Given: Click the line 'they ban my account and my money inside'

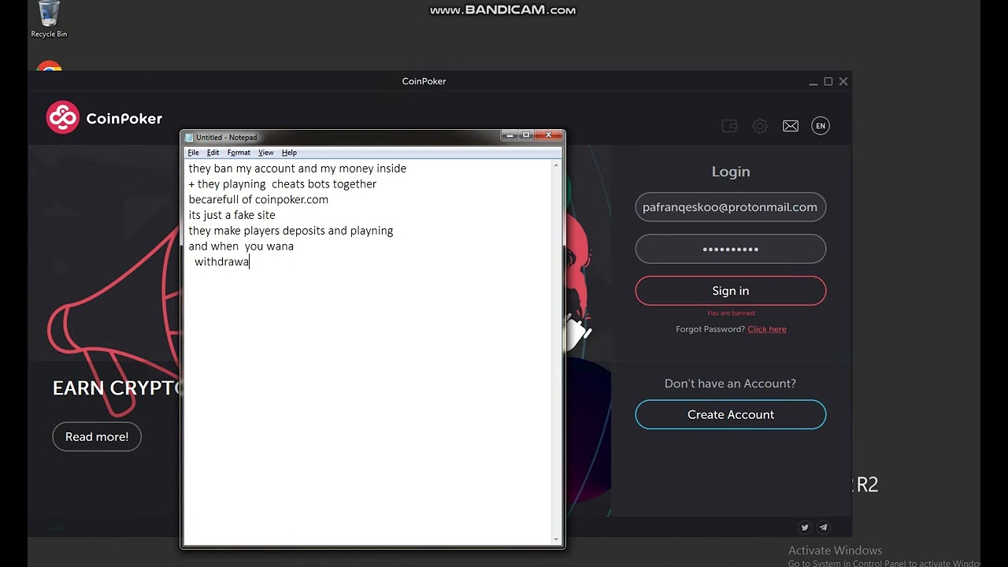Looking at the screenshot, I should tap(298, 169).
